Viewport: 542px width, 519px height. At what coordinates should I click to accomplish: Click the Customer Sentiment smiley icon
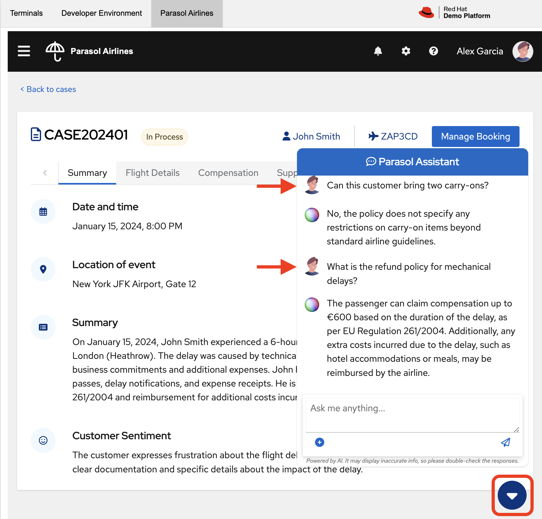[x=43, y=440]
